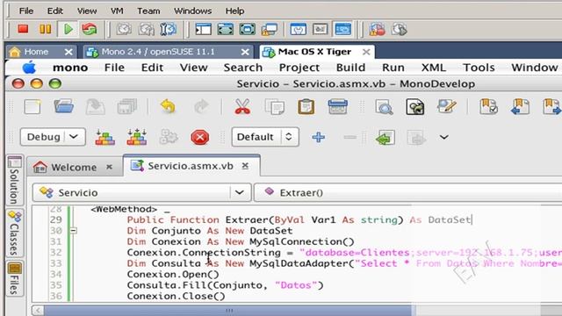Show the Files side panel
Image resolution: width=562 pixels, height=316 pixels.
[14, 278]
